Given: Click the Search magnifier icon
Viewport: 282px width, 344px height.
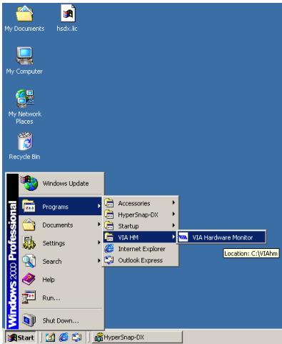Looking at the screenshot, I should (29, 261).
